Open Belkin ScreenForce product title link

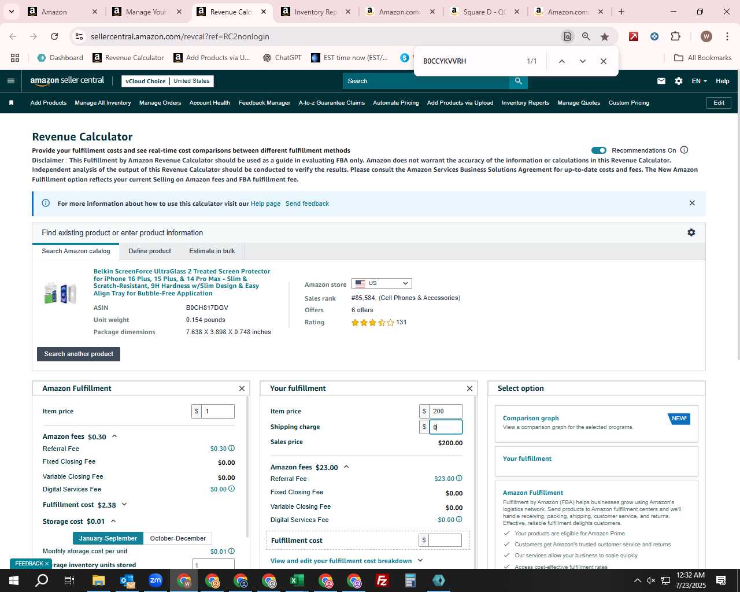click(182, 282)
